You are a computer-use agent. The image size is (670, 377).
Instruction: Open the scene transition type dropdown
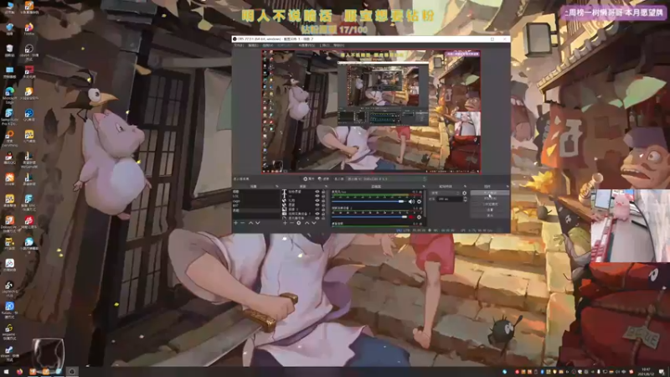click(445, 194)
